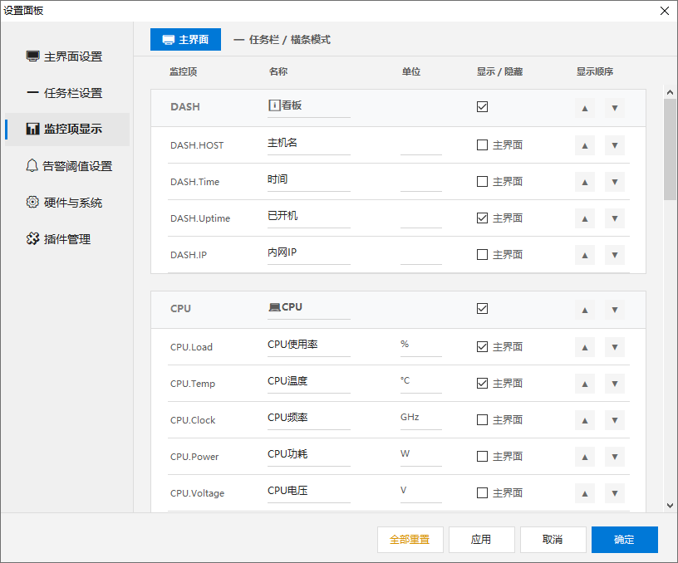
Task: Select the 主界面 tab
Action: point(185,39)
